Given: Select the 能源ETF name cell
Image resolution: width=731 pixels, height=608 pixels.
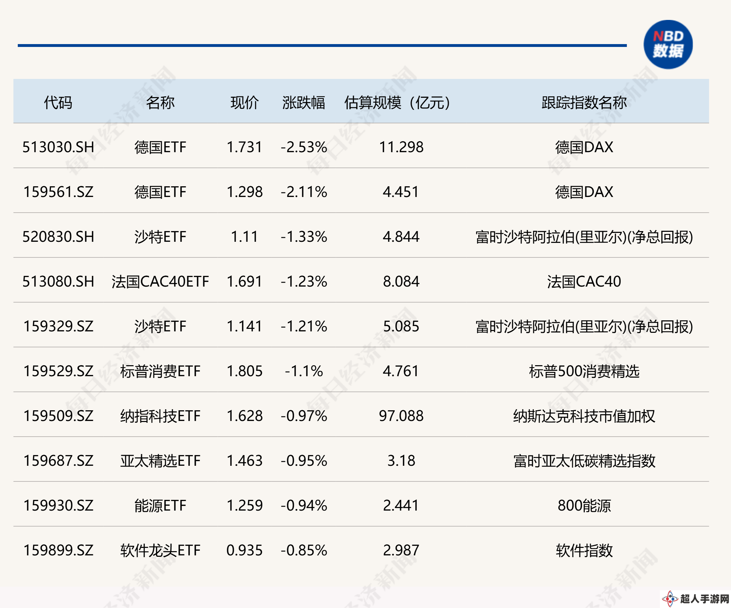Looking at the screenshot, I should click(160, 505).
